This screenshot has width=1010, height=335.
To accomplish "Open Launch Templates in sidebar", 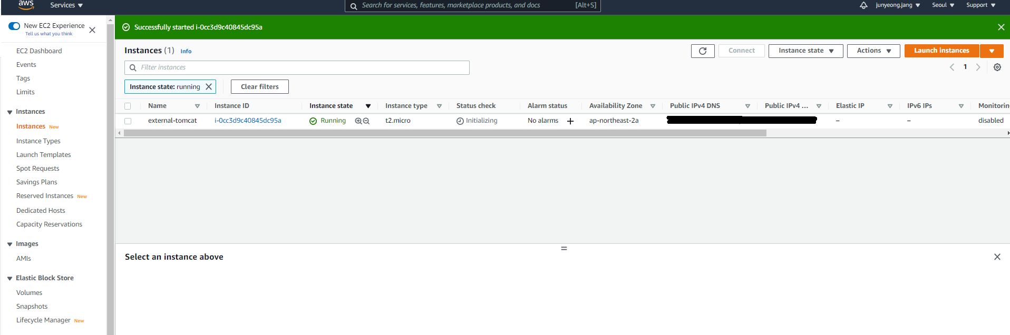I will (44, 155).
